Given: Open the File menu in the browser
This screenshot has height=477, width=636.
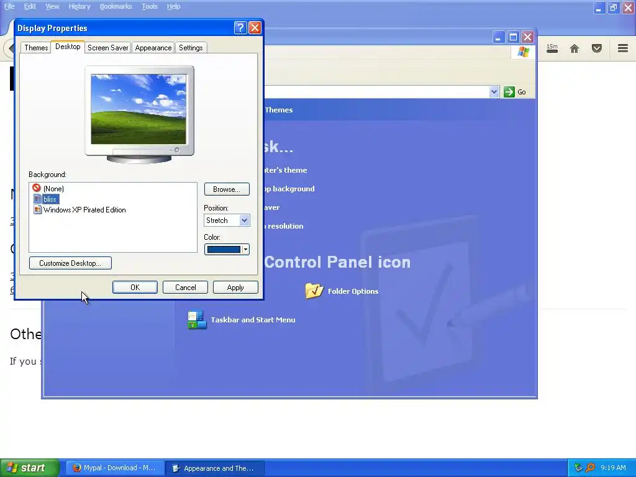Looking at the screenshot, I should click(9, 6).
